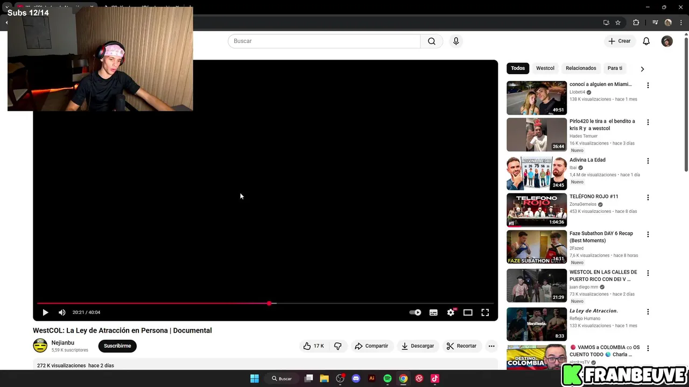Bookmark this page with the star icon
Screen dimensions: 689x387
(x=618, y=23)
